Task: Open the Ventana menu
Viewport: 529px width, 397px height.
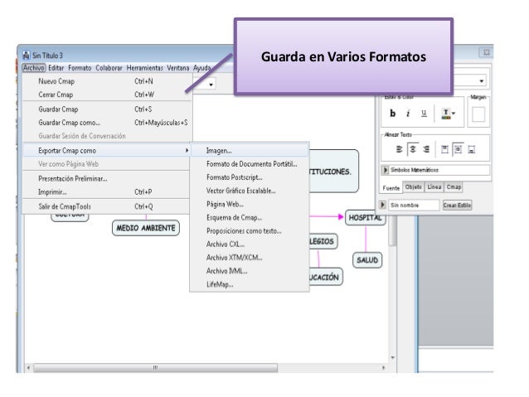Action: [177, 68]
